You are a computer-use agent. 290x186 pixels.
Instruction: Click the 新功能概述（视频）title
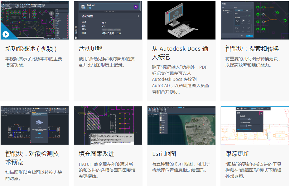[x=31, y=49]
